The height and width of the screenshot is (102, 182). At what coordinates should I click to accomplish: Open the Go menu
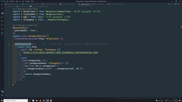click(x=20, y=1)
